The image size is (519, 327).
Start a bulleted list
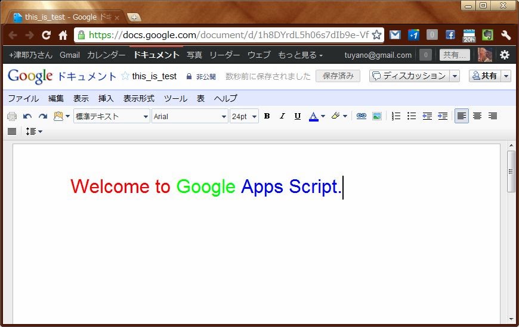pos(412,116)
